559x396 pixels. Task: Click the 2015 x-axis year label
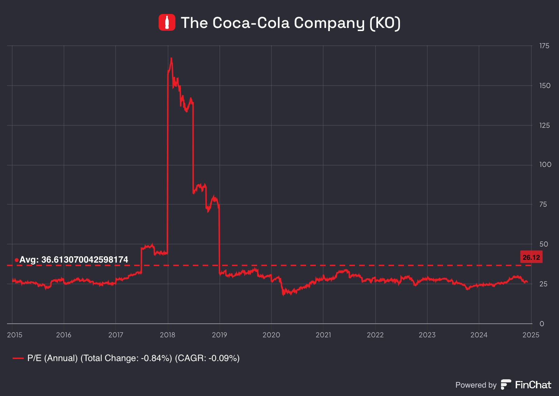tap(15, 335)
